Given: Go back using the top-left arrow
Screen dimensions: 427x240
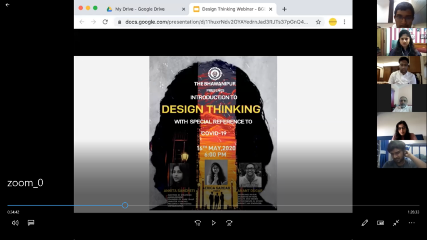Looking at the screenshot, I should click(8, 5).
